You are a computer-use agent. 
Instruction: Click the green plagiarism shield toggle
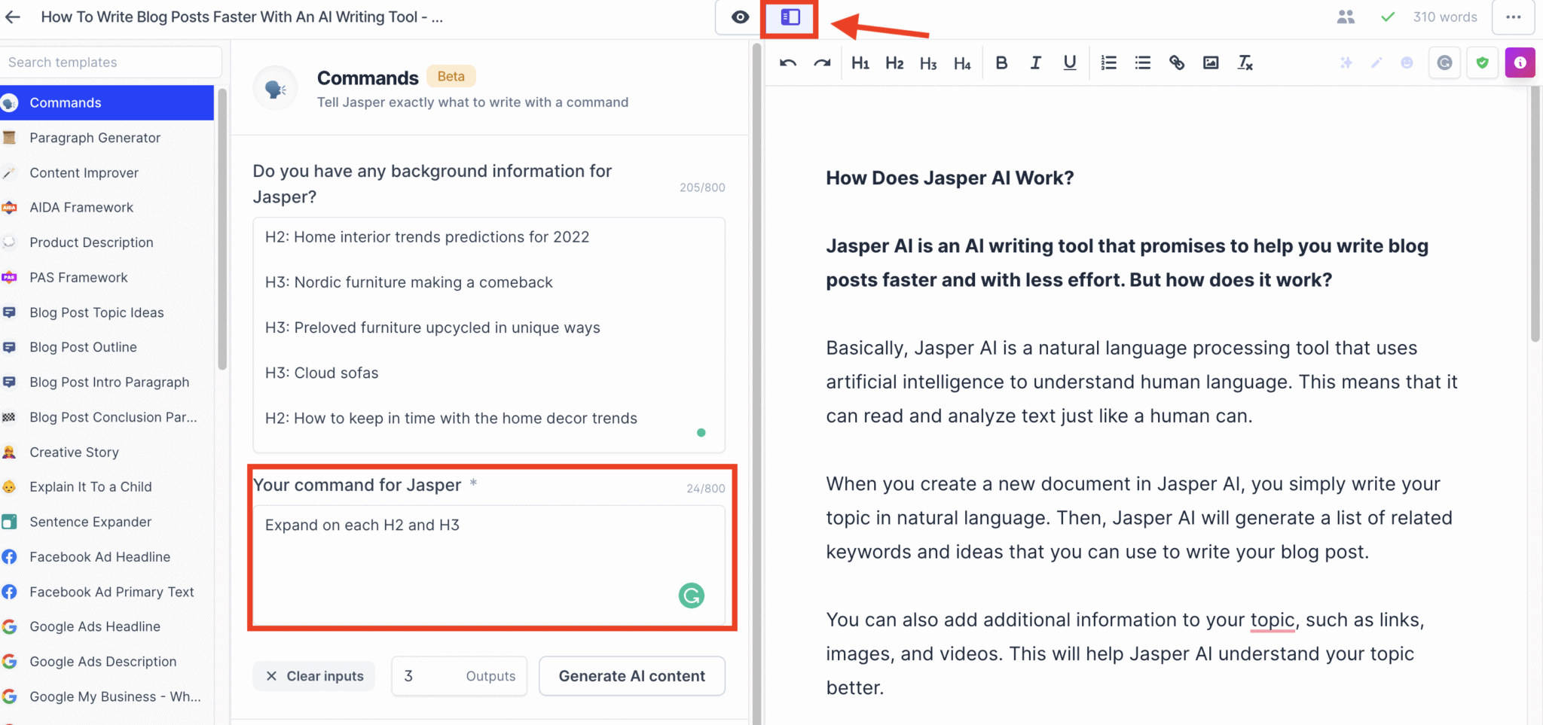point(1483,62)
